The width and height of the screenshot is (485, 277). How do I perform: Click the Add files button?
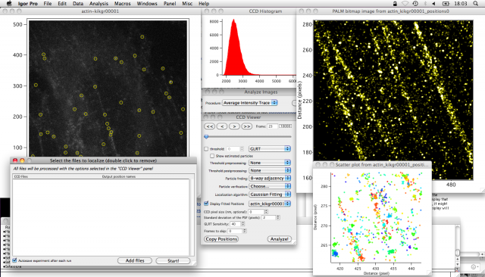pyautogui.click(x=135, y=260)
